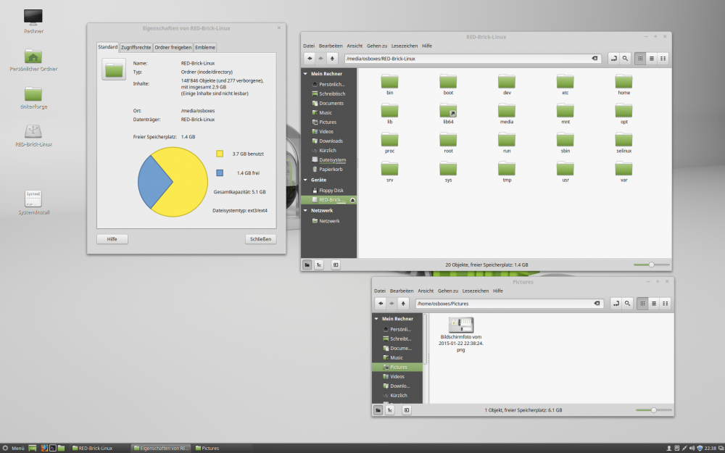Switch to the Zugriffsrechte tab
Viewport: 725px width, 453px height.
point(136,47)
